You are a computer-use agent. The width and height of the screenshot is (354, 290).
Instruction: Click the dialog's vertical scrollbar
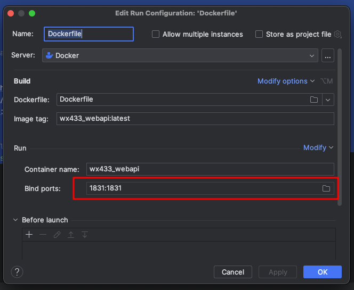click(x=339, y=127)
